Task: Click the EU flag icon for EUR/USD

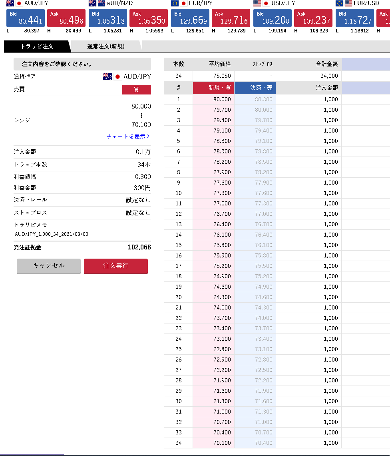Action: pyautogui.click(x=339, y=4)
